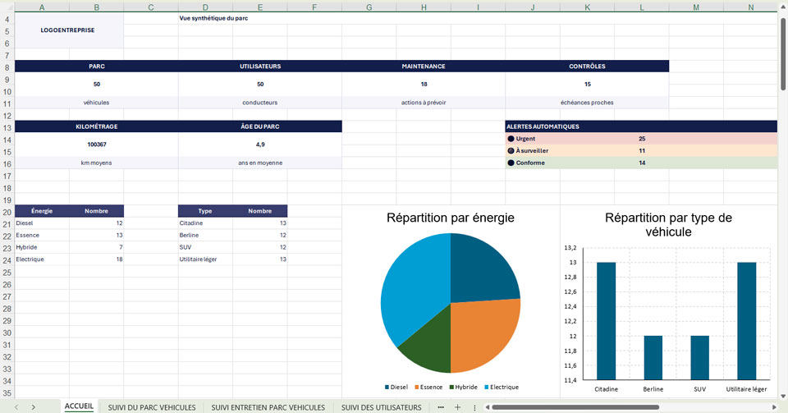The image size is (788, 413).
Task: Click the Berline bar in chart
Action: coord(653,358)
